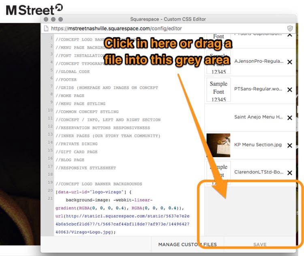Screen dimensions: 304x256
Task: Select the Saint Anejo Menu H... file name
Action: [258, 117]
